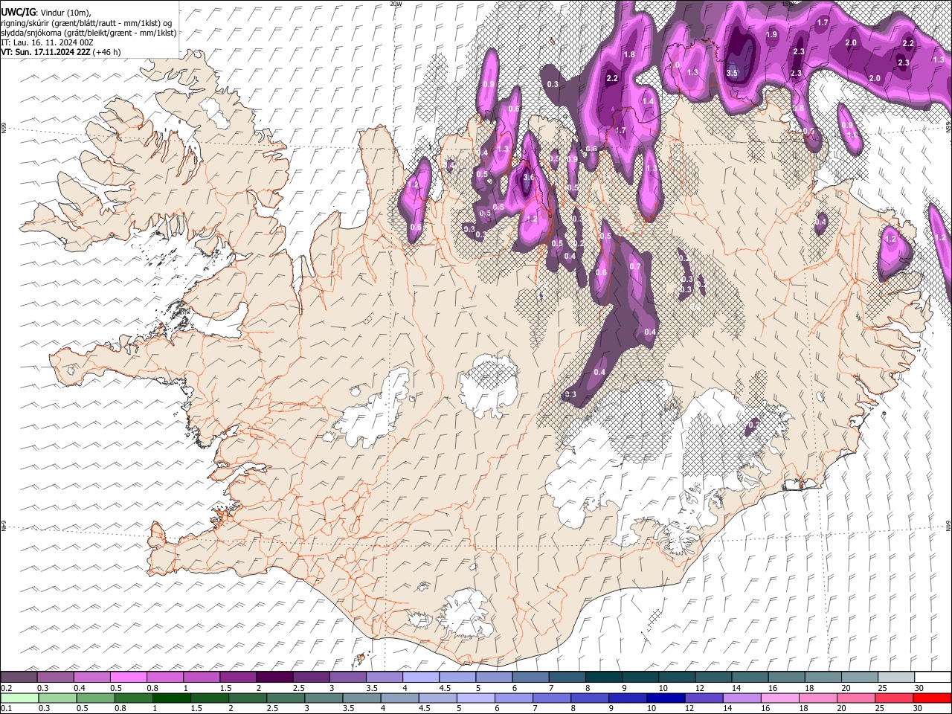Viewport: 952px width, 714px height.
Task: Click the '0.1' label in bottom legend row
Action: (6, 708)
